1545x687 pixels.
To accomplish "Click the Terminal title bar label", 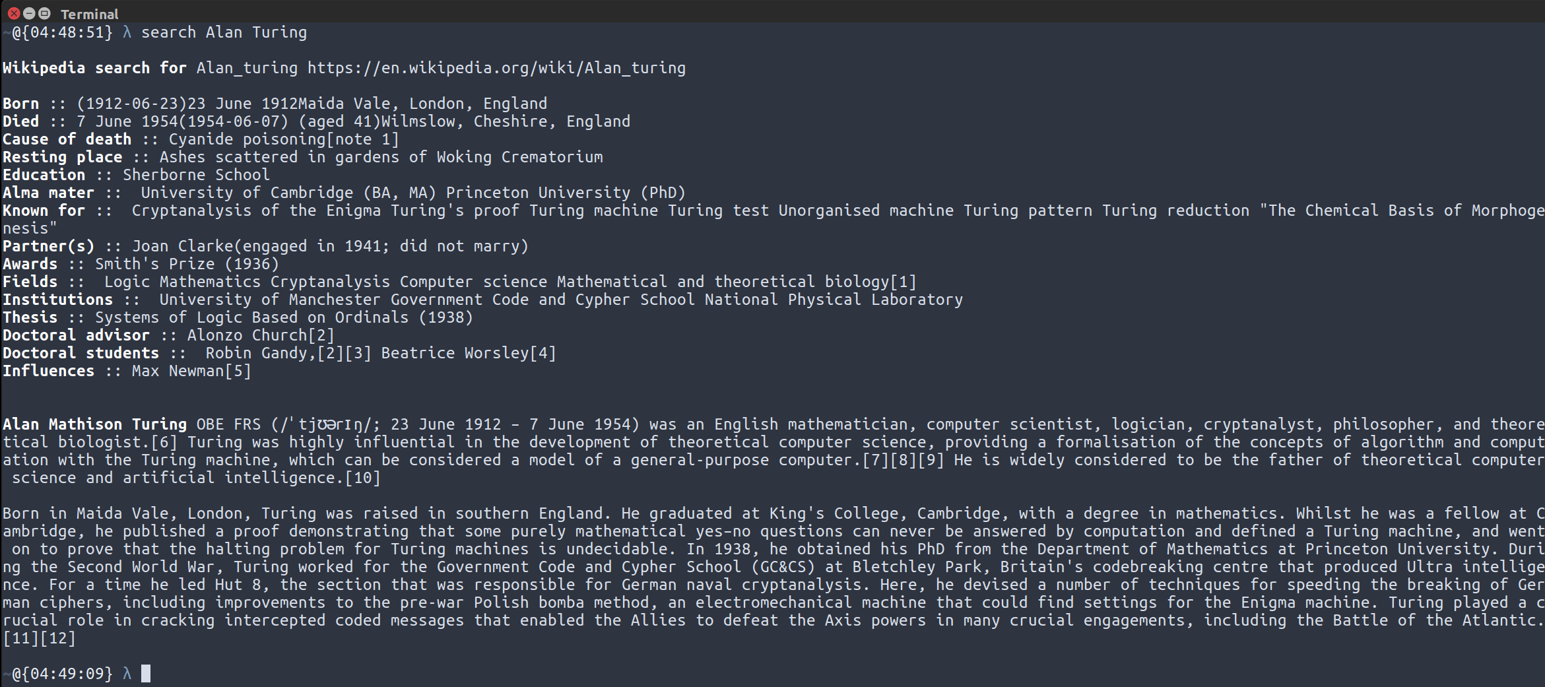I will [x=90, y=13].
